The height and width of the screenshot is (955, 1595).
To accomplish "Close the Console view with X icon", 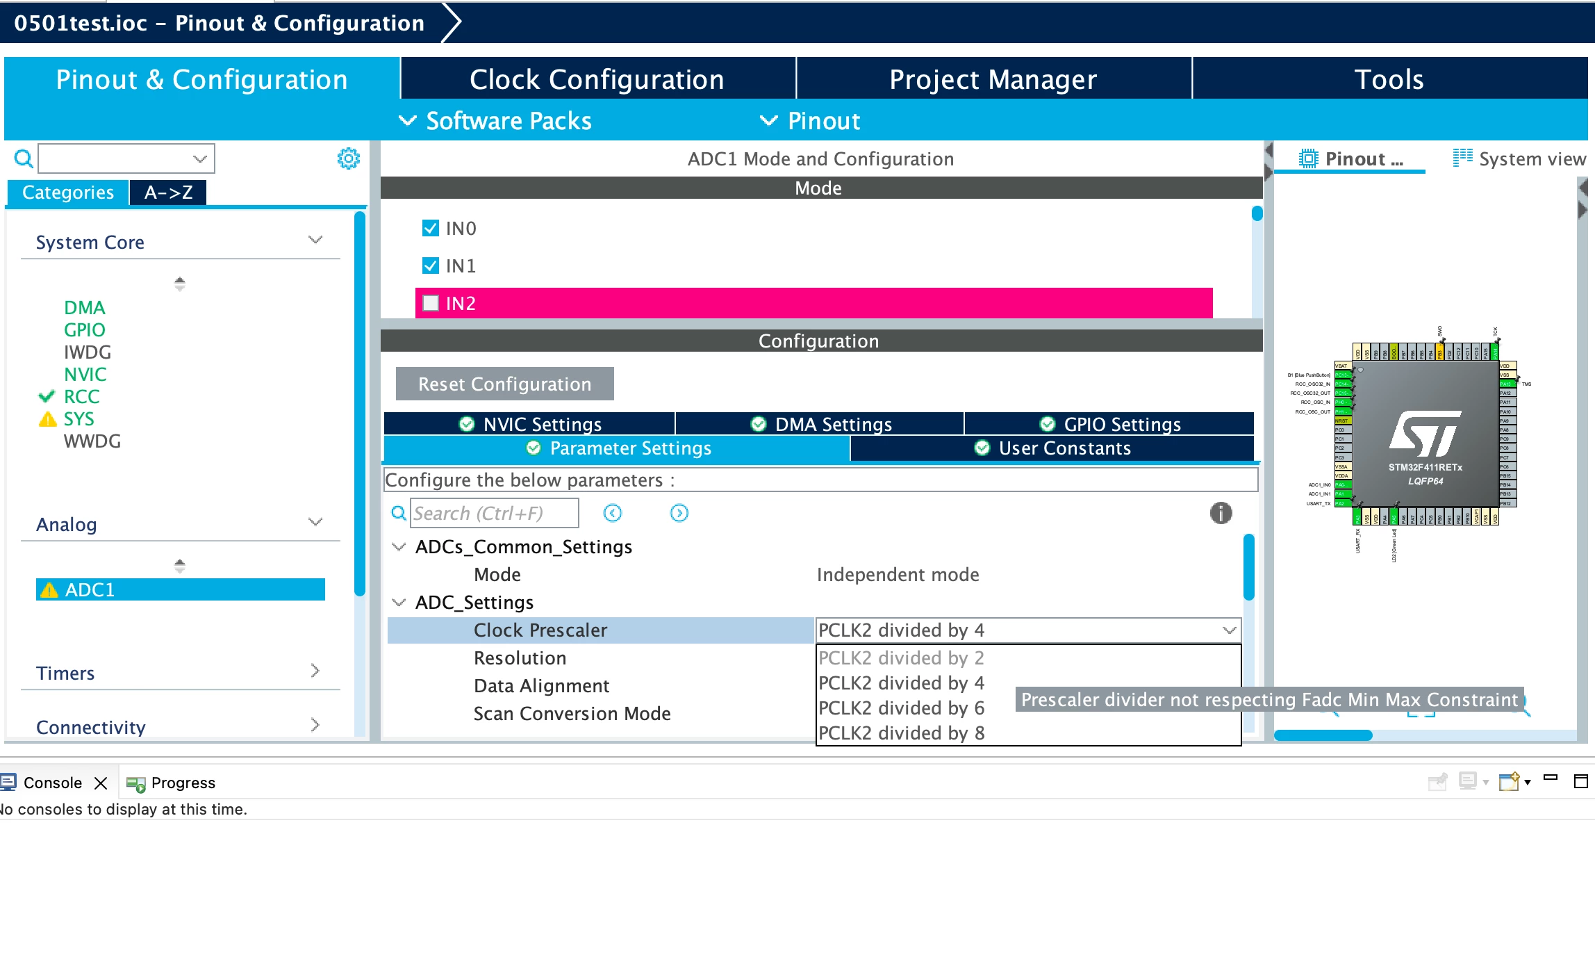I will 101,783.
